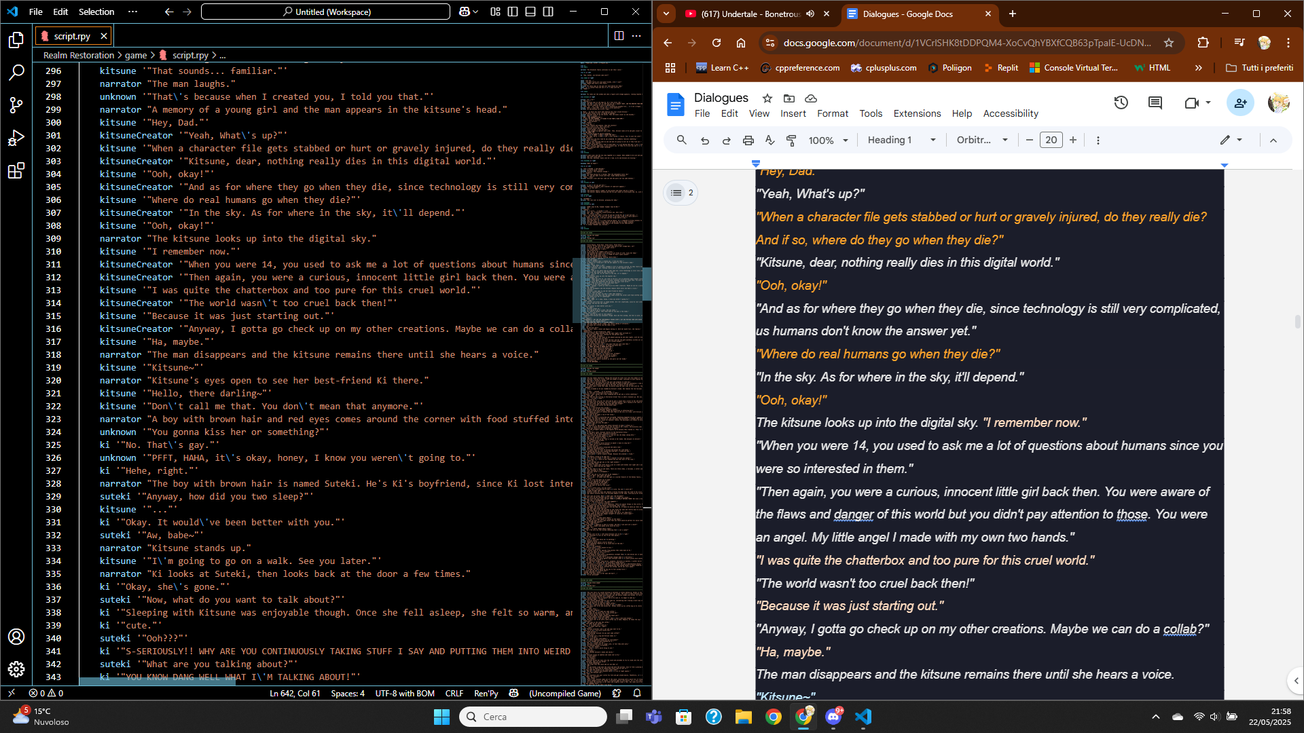Click the Docs paint format tool
This screenshot has height=733, width=1304.
tap(791, 140)
